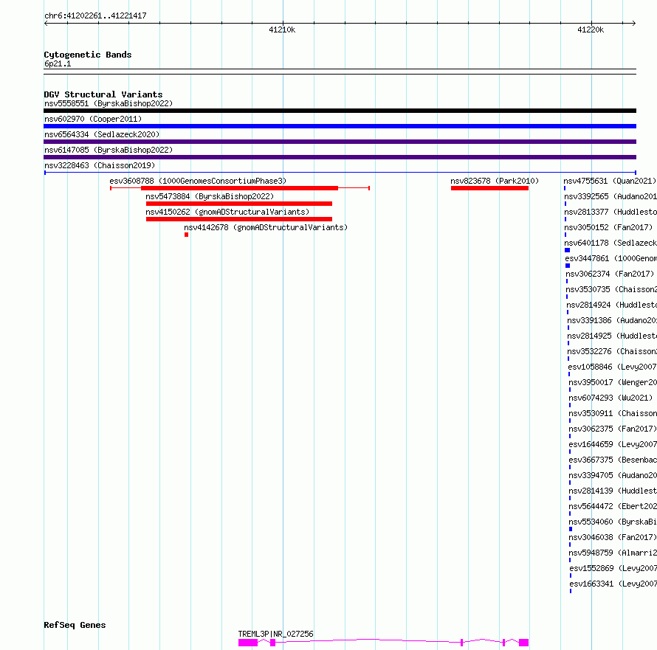
Task: Select the nsv3530735 variant label
Action: [611, 289]
